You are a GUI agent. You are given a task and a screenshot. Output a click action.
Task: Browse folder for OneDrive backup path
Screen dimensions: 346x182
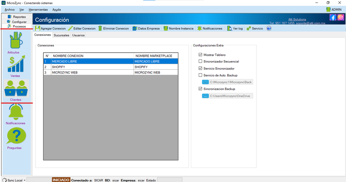(x=205, y=96)
